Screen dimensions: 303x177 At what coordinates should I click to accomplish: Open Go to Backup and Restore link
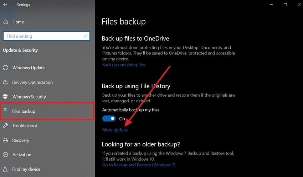pyautogui.click(x=139, y=165)
